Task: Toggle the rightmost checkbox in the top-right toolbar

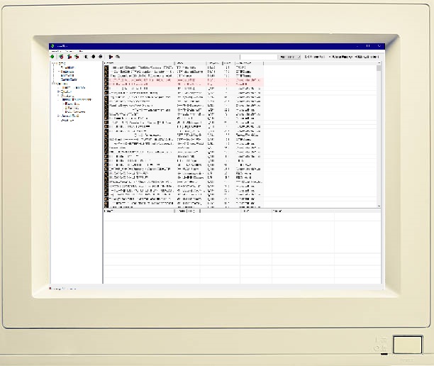Action: click(354, 56)
